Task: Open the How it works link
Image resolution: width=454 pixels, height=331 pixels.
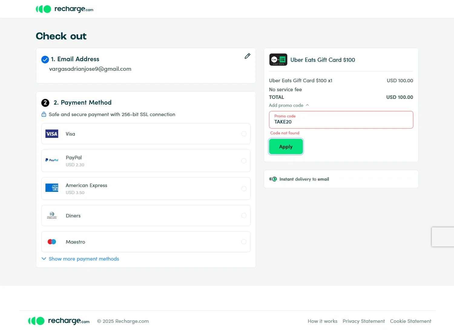Action: [322, 321]
